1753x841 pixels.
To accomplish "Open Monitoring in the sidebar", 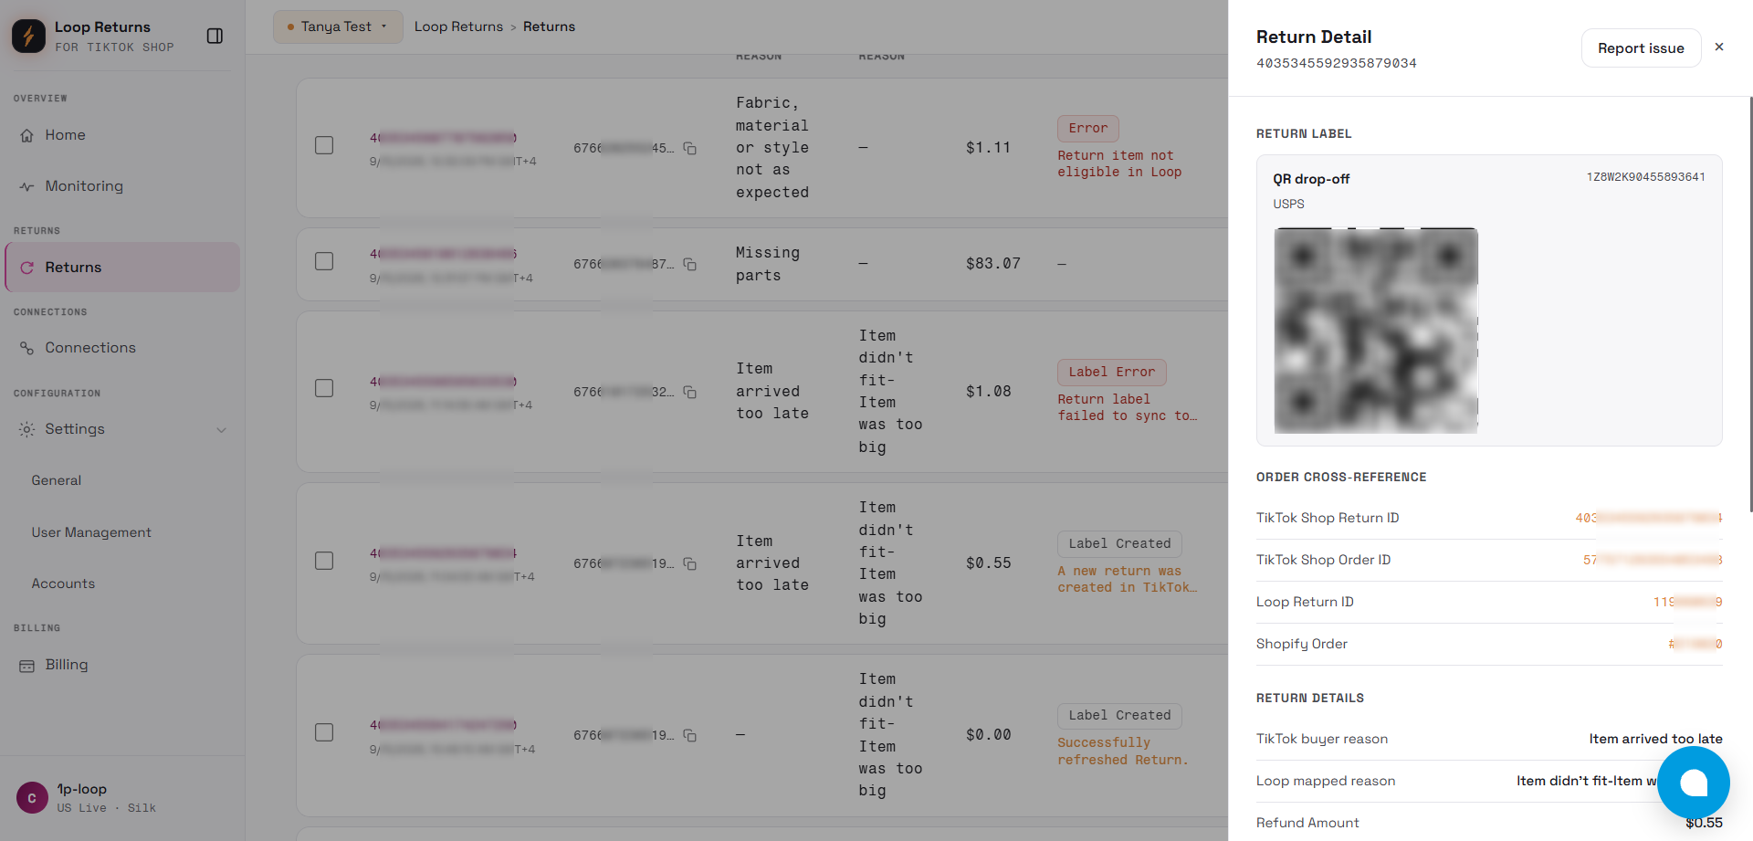I will click(x=122, y=186).
